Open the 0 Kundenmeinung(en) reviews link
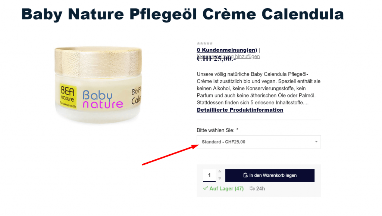 [x=227, y=50]
